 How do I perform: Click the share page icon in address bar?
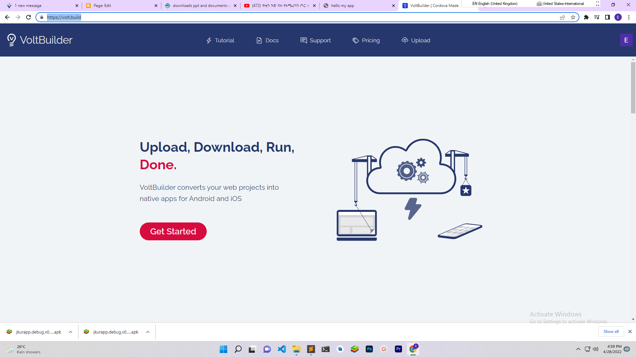tap(562, 18)
